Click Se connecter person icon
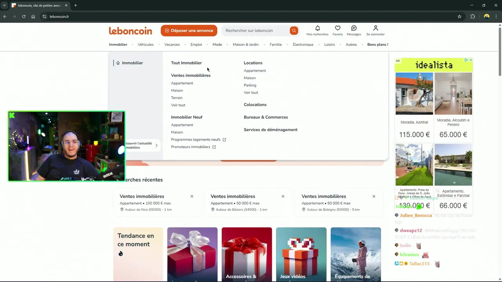Screen dimensions: 502x282 click(376, 28)
